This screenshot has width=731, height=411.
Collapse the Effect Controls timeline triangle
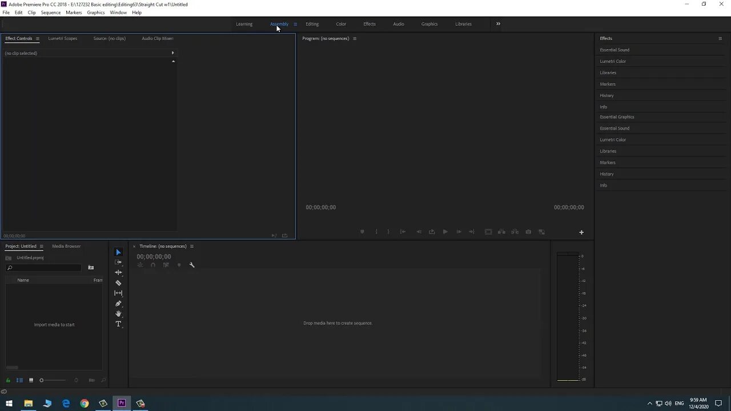pyautogui.click(x=173, y=61)
